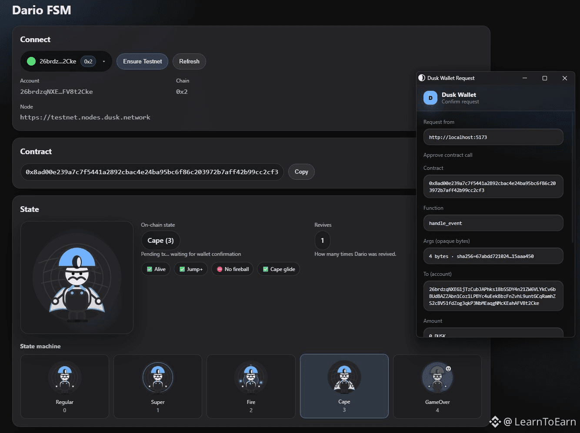Select the GameOver state card
Screen dimensions: 580x433
[437, 387]
